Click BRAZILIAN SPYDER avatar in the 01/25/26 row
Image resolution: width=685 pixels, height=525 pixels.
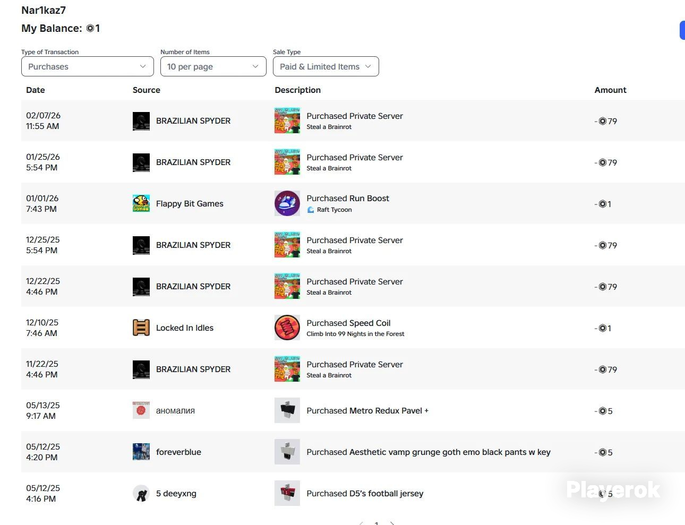point(141,162)
